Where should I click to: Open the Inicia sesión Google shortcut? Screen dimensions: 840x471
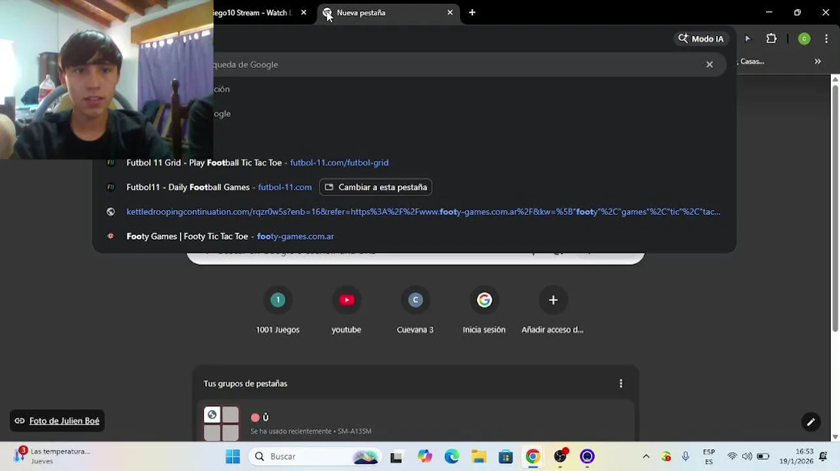[484, 311]
